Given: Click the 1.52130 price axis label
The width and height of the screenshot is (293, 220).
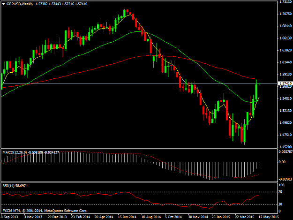Looking at the screenshot, I should tap(285, 111).
